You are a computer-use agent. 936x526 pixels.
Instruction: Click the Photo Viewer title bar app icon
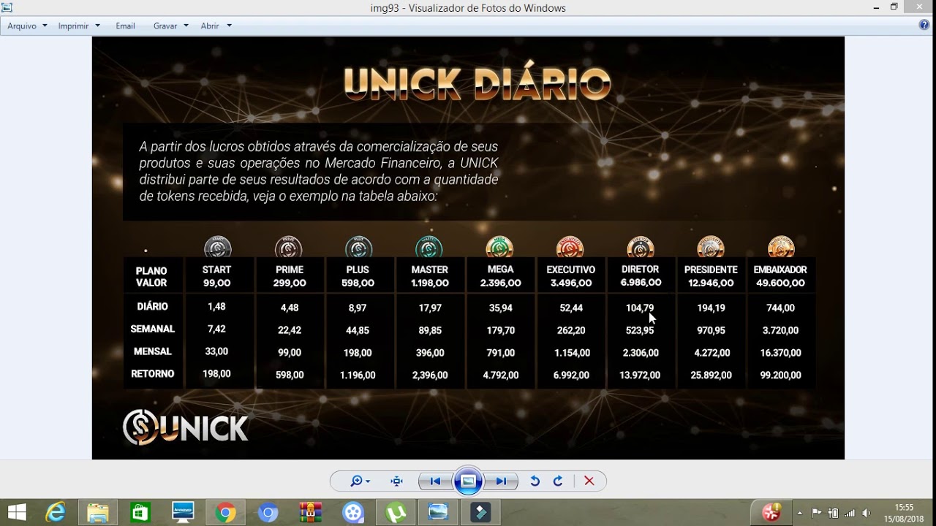(7, 7)
